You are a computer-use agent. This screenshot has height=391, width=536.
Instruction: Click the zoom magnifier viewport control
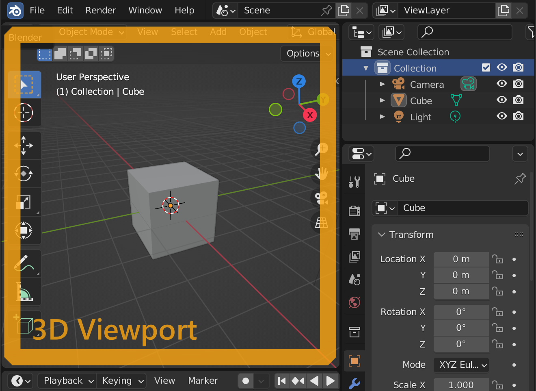tap(322, 149)
